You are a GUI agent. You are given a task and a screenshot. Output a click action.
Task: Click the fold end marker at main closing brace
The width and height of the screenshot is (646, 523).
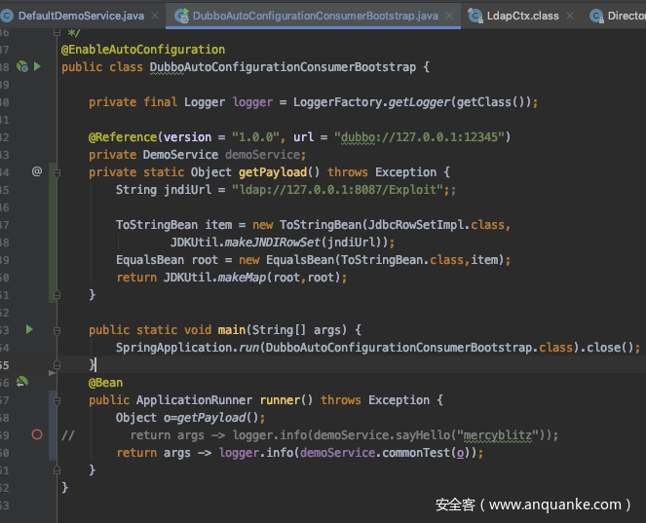(x=57, y=365)
